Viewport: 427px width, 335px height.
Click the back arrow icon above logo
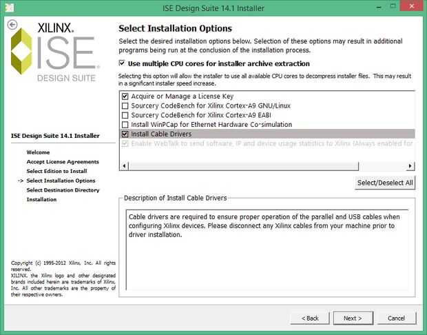click(x=12, y=25)
